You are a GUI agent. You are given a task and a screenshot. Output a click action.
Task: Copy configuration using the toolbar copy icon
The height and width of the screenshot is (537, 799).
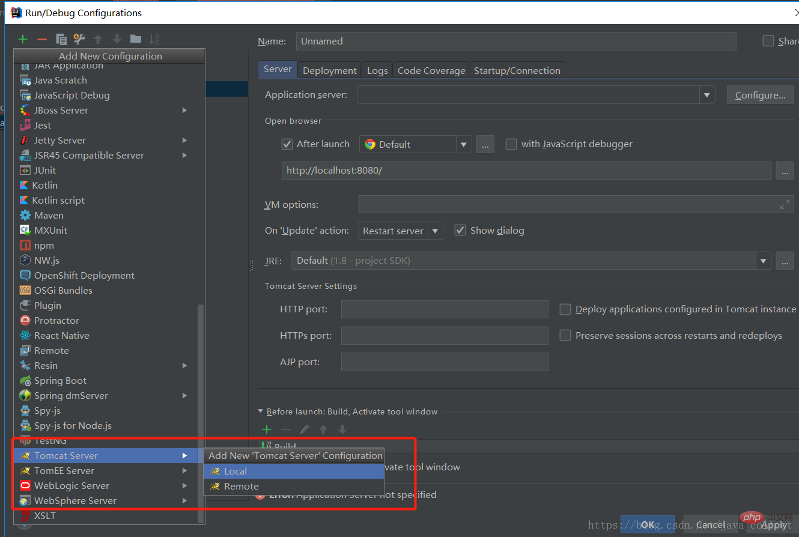tap(61, 40)
